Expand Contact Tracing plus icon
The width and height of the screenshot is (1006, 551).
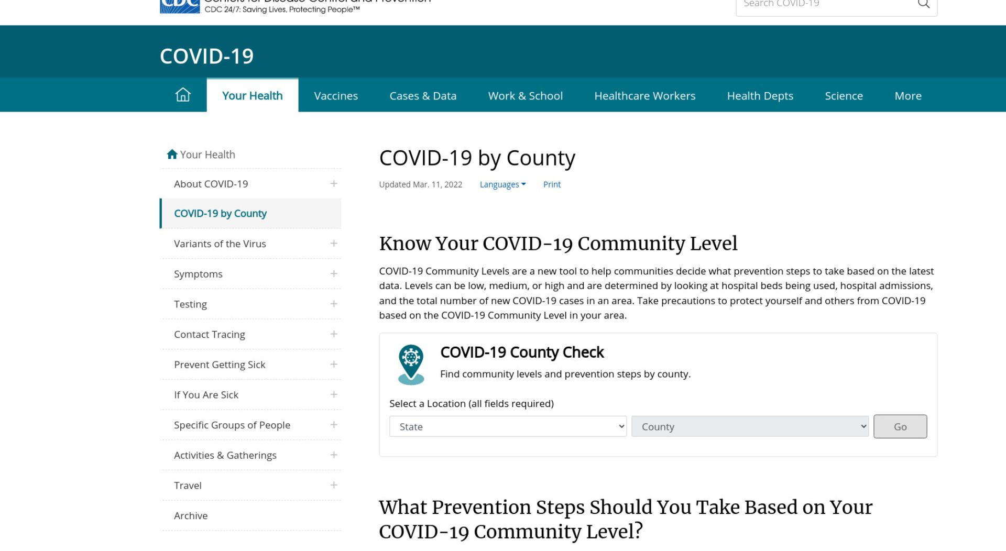(334, 334)
